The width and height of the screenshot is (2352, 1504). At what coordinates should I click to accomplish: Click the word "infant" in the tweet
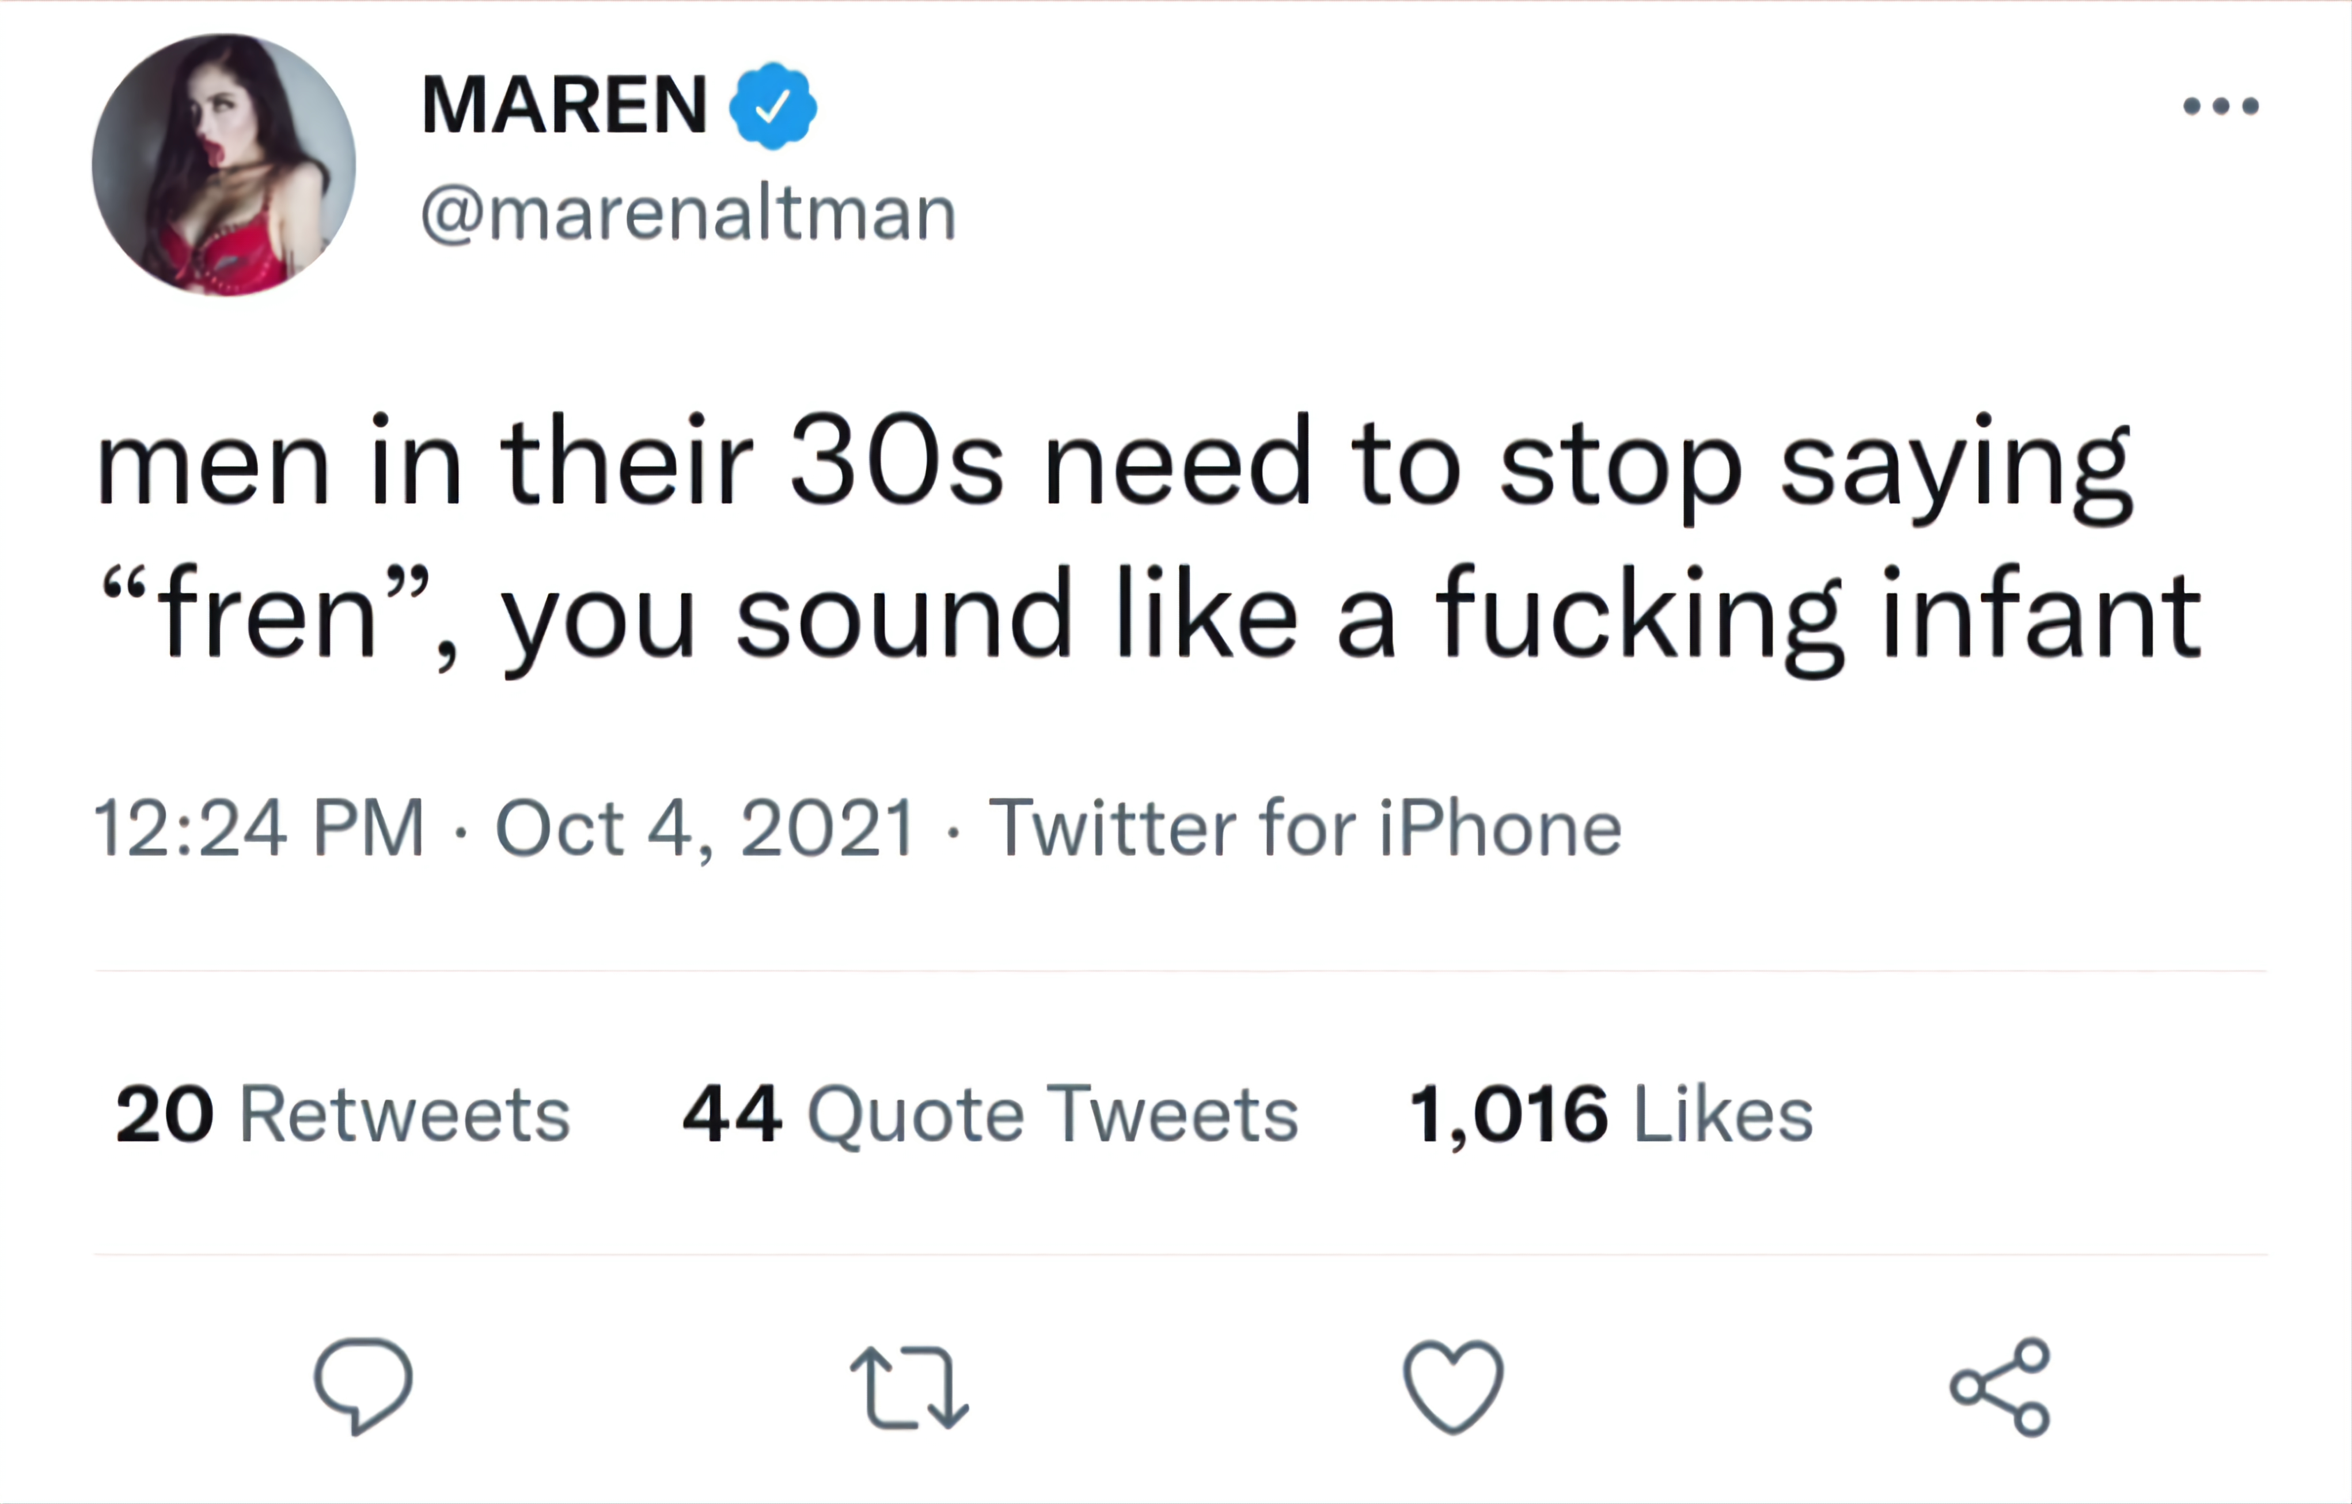[x=2042, y=613]
